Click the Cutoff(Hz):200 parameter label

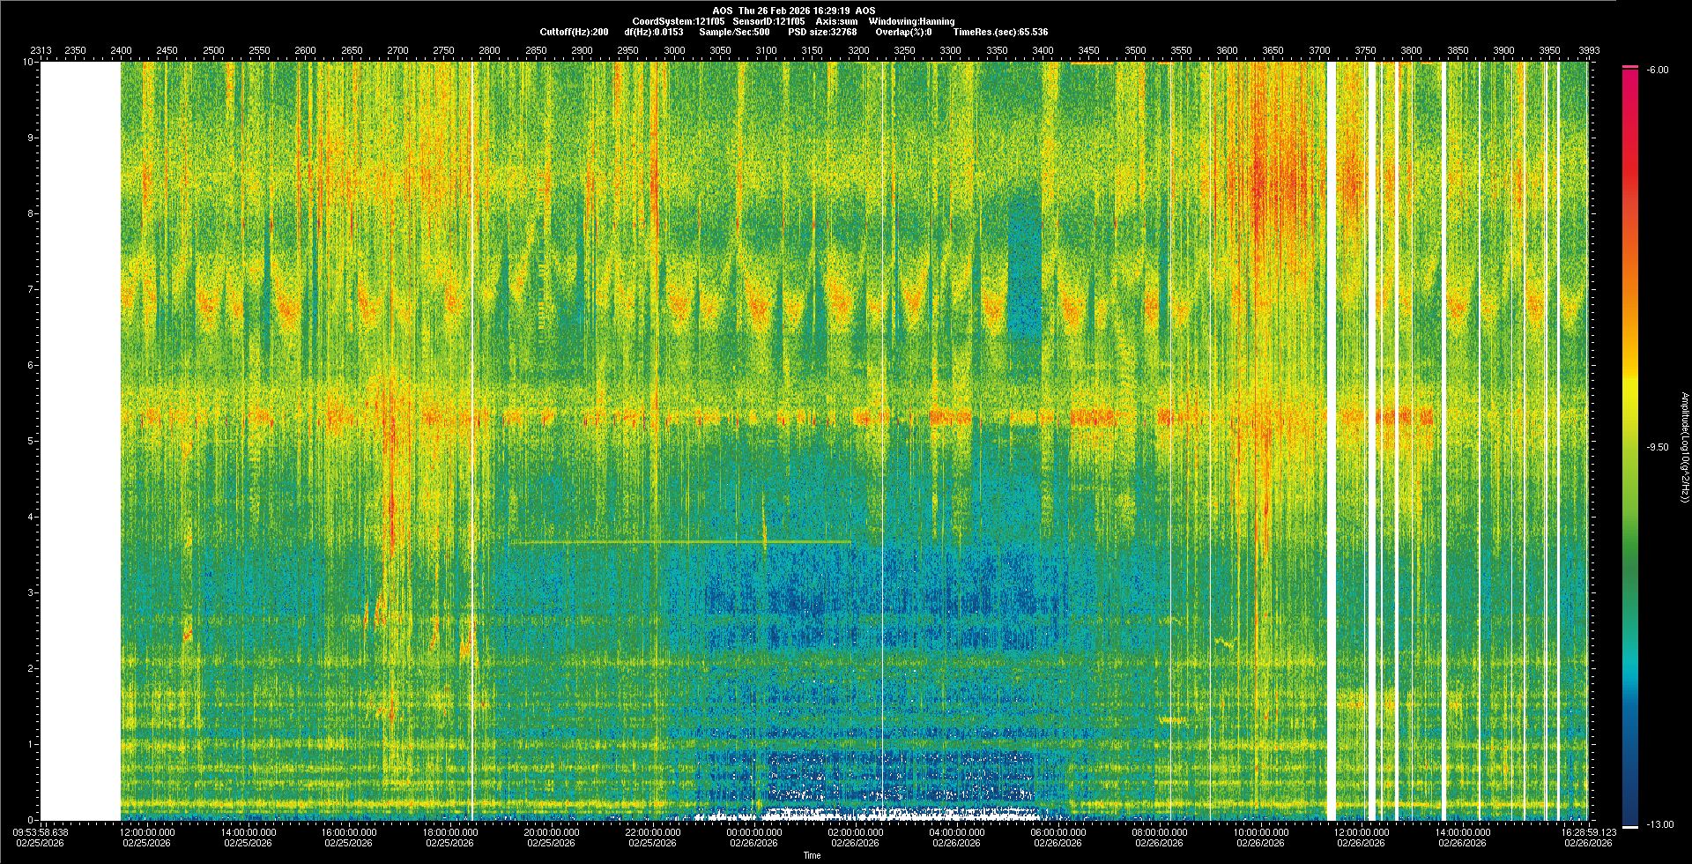pos(574,32)
